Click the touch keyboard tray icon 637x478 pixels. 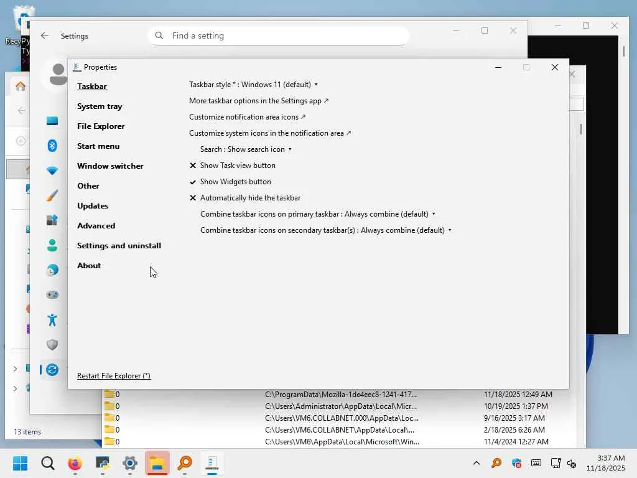pyautogui.click(x=536, y=463)
